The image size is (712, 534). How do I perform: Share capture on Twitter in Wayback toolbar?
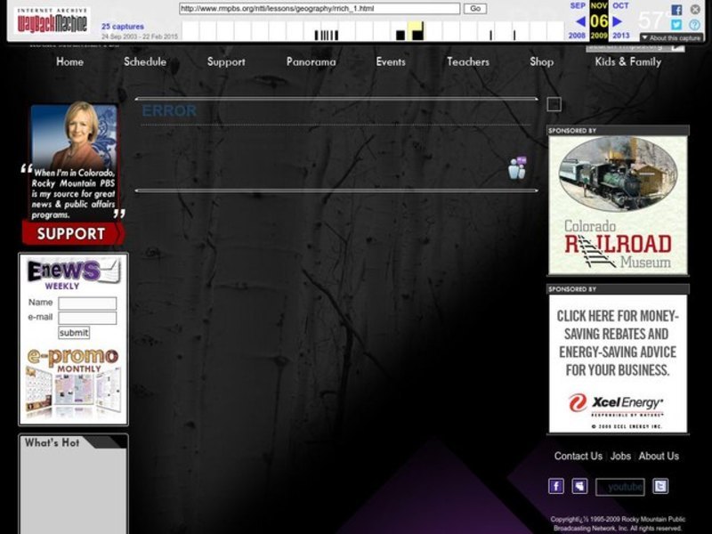click(x=676, y=24)
